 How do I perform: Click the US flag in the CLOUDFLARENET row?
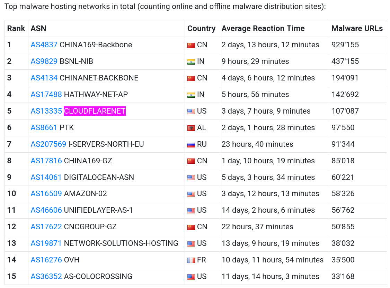[191, 112]
